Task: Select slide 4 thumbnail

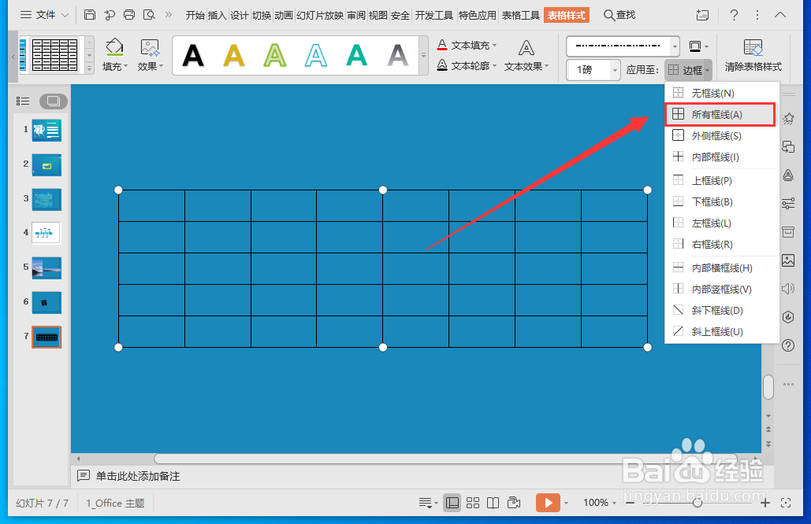Action: click(x=46, y=233)
